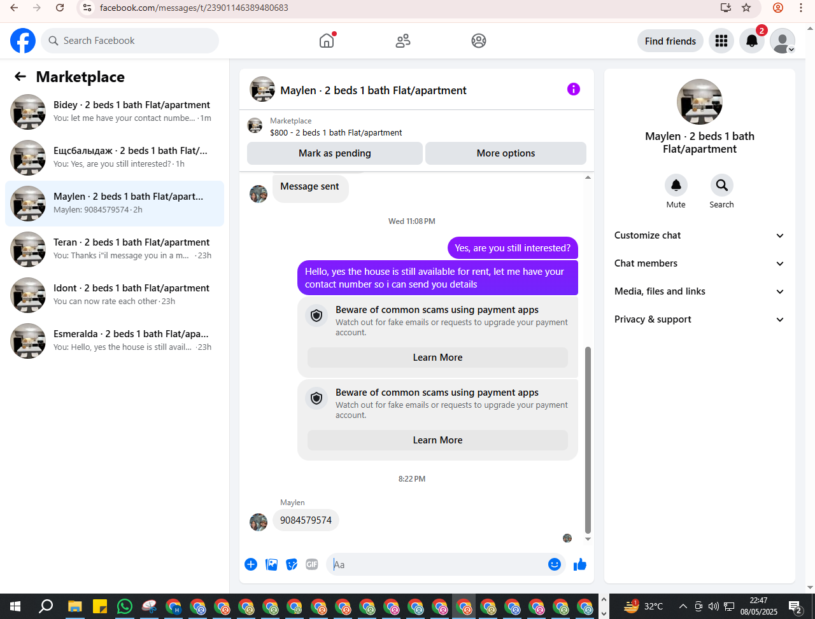Search in conversation using magnifier icon

pos(722,185)
